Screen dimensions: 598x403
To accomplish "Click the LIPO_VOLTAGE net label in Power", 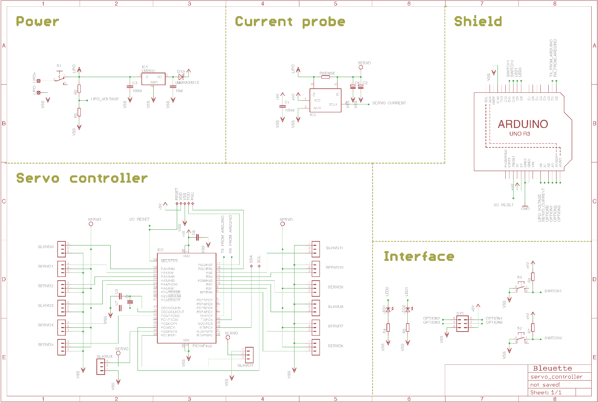I will (105, 99).
